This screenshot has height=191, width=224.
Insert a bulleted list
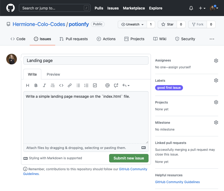click(78, 85)
